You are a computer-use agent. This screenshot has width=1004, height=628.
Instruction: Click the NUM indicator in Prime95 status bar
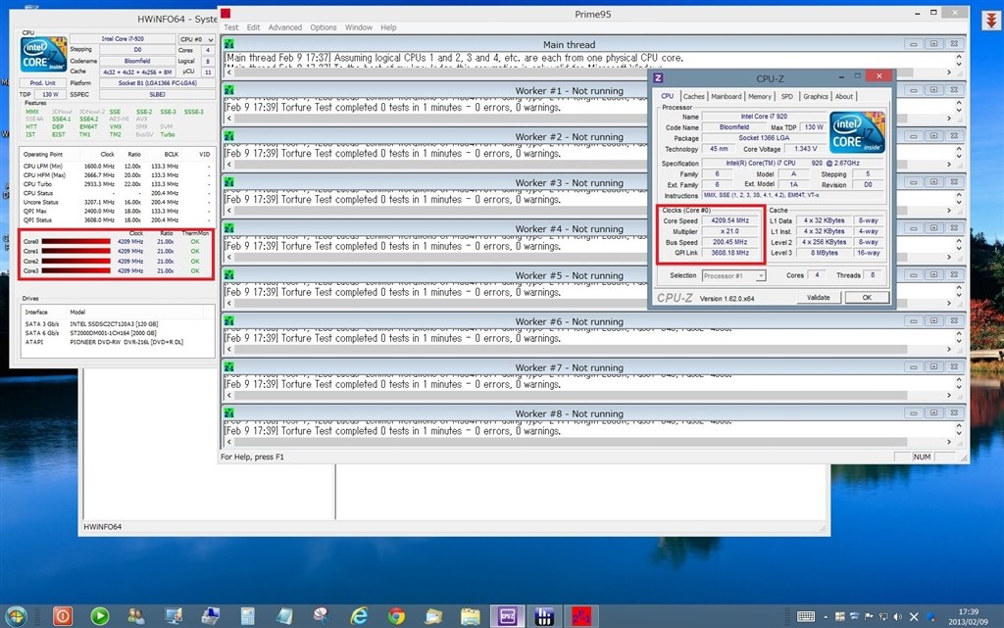coord(922,457)
